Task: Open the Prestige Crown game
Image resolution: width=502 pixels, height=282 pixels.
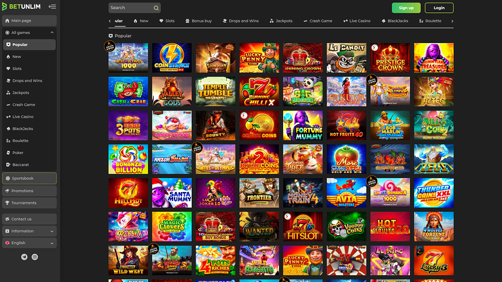Action: pyautogui.click(x=390, y=58)
